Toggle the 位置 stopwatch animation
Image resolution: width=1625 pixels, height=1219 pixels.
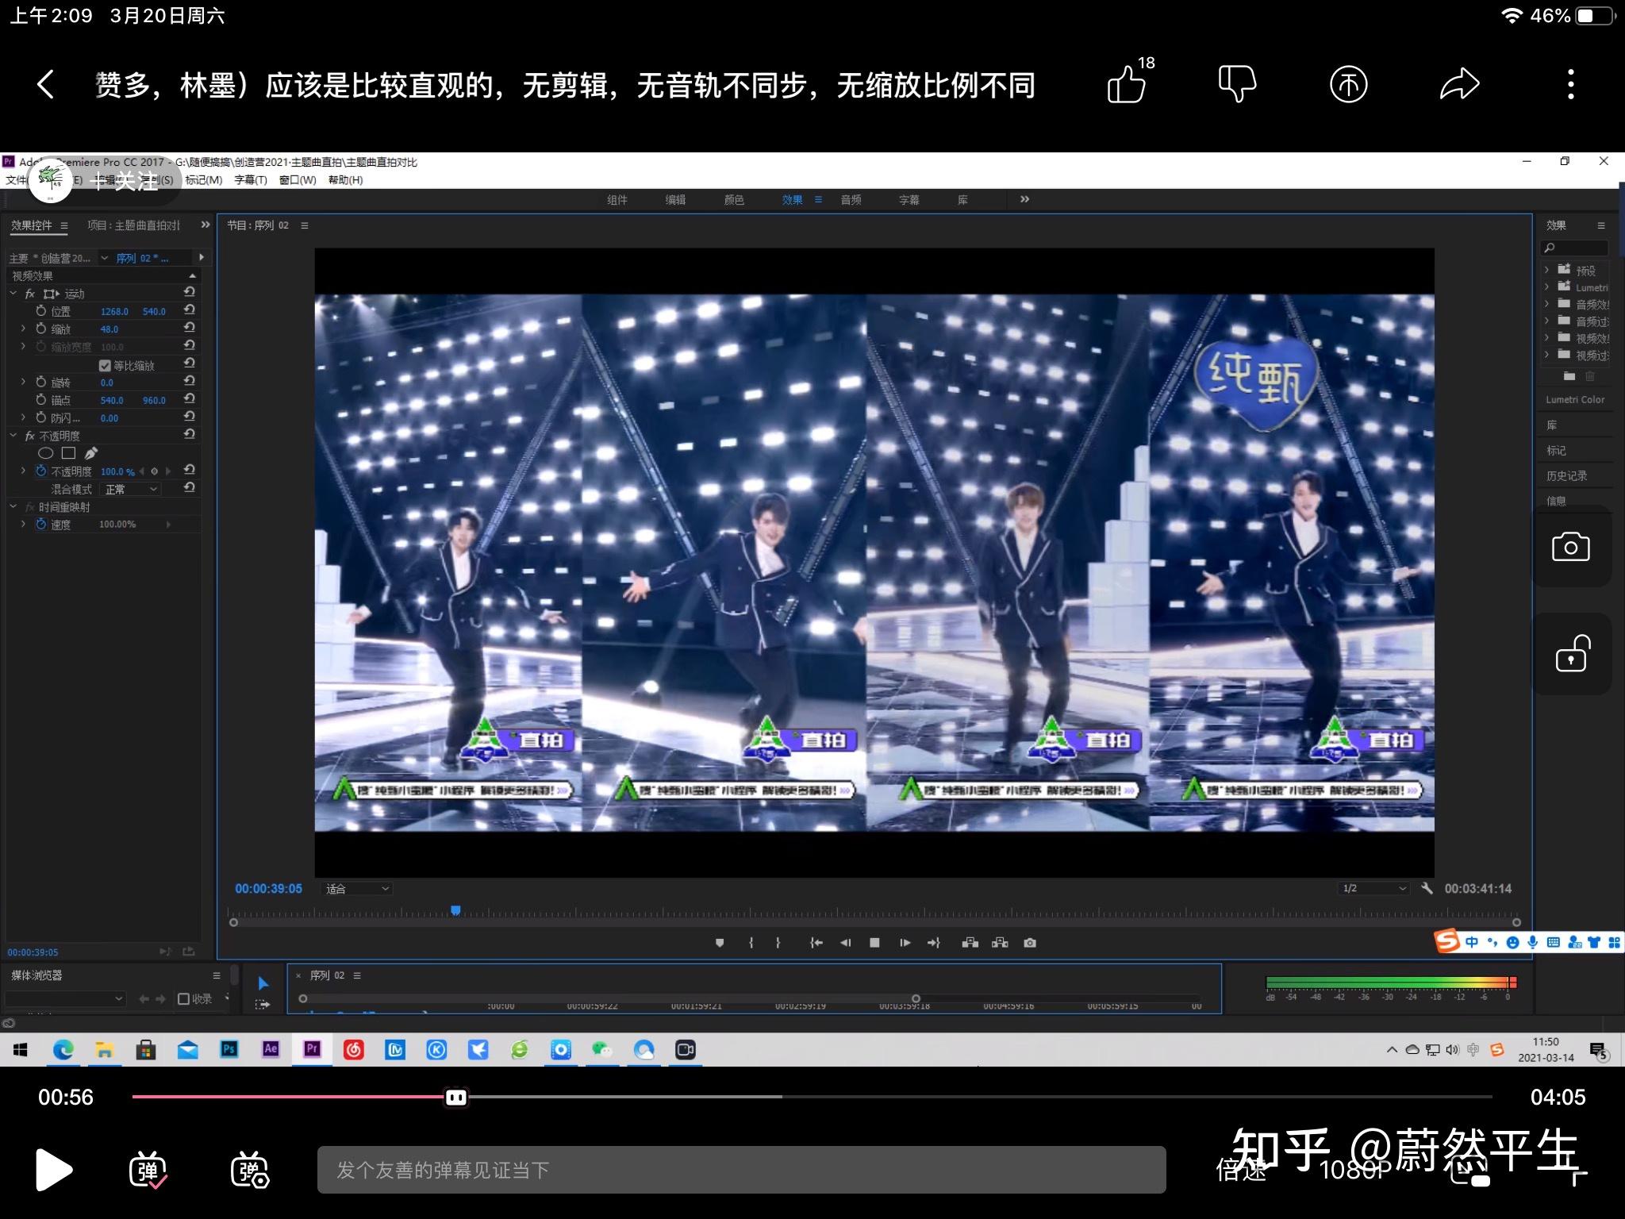pos(41,311)
